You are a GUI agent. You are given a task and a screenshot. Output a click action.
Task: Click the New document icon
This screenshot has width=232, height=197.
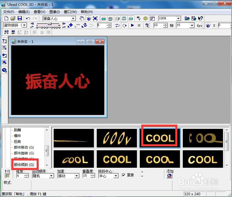(x=6, y=19)
